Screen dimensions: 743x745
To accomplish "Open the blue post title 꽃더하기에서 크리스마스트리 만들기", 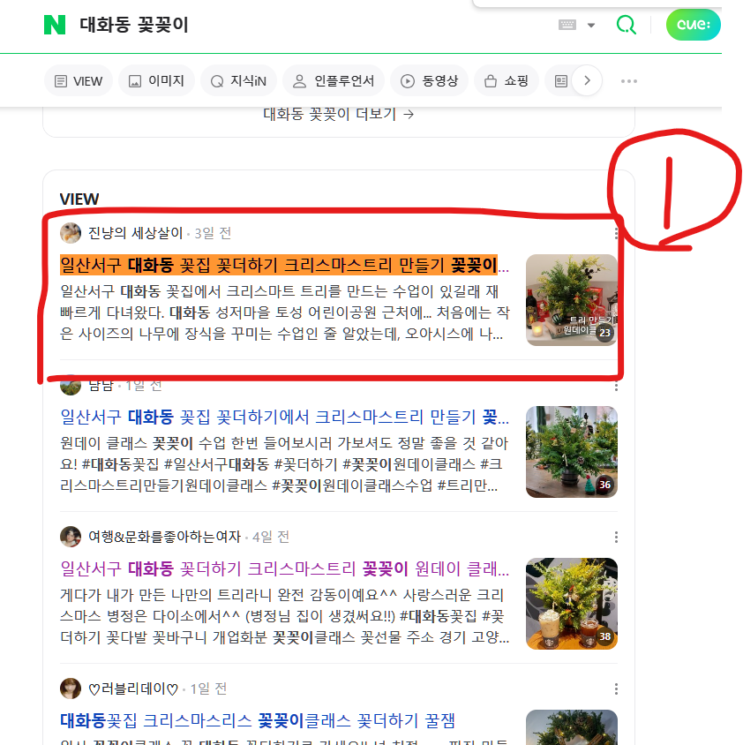I will 284,418.
